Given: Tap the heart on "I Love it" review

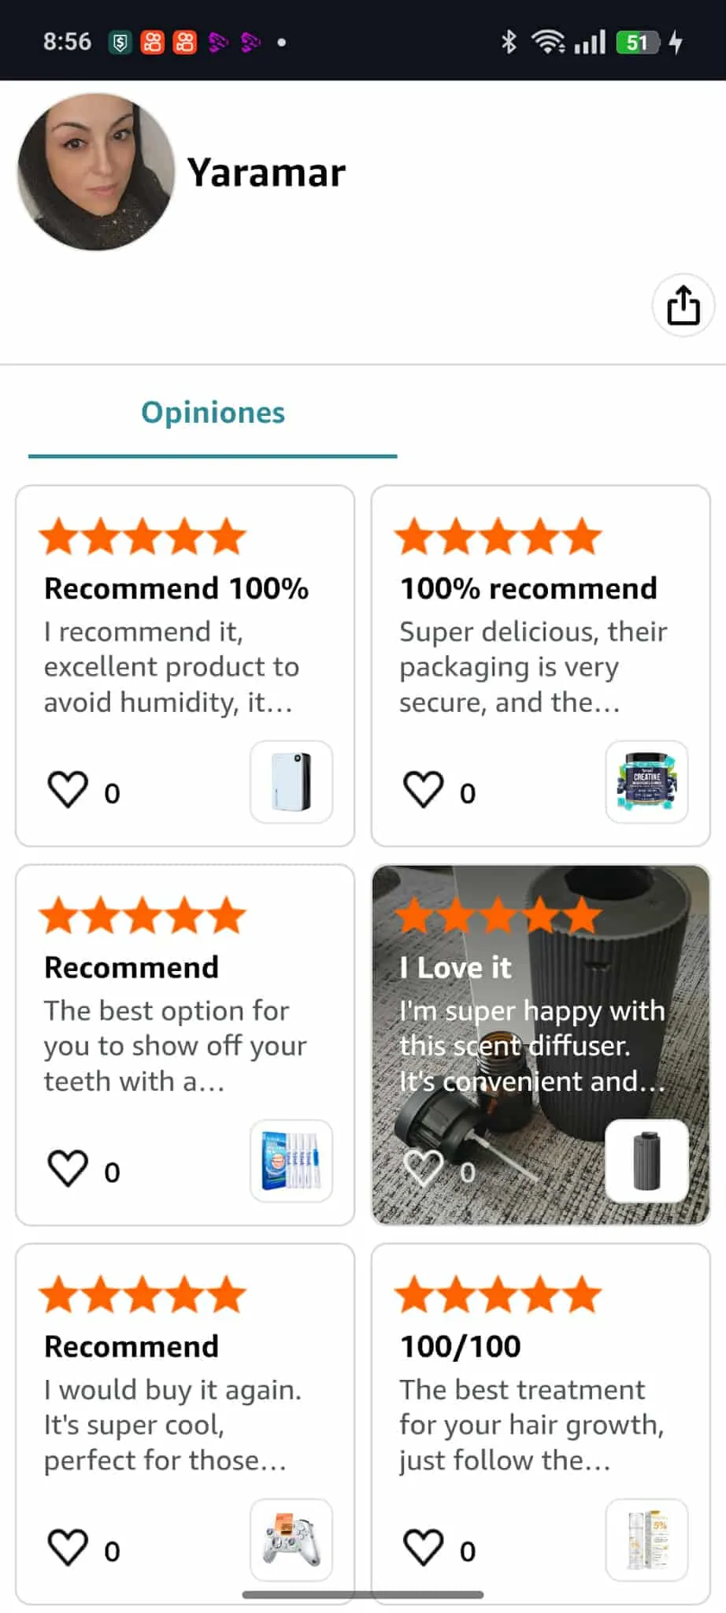Looking at the screenshot, I should [424, 1169].
